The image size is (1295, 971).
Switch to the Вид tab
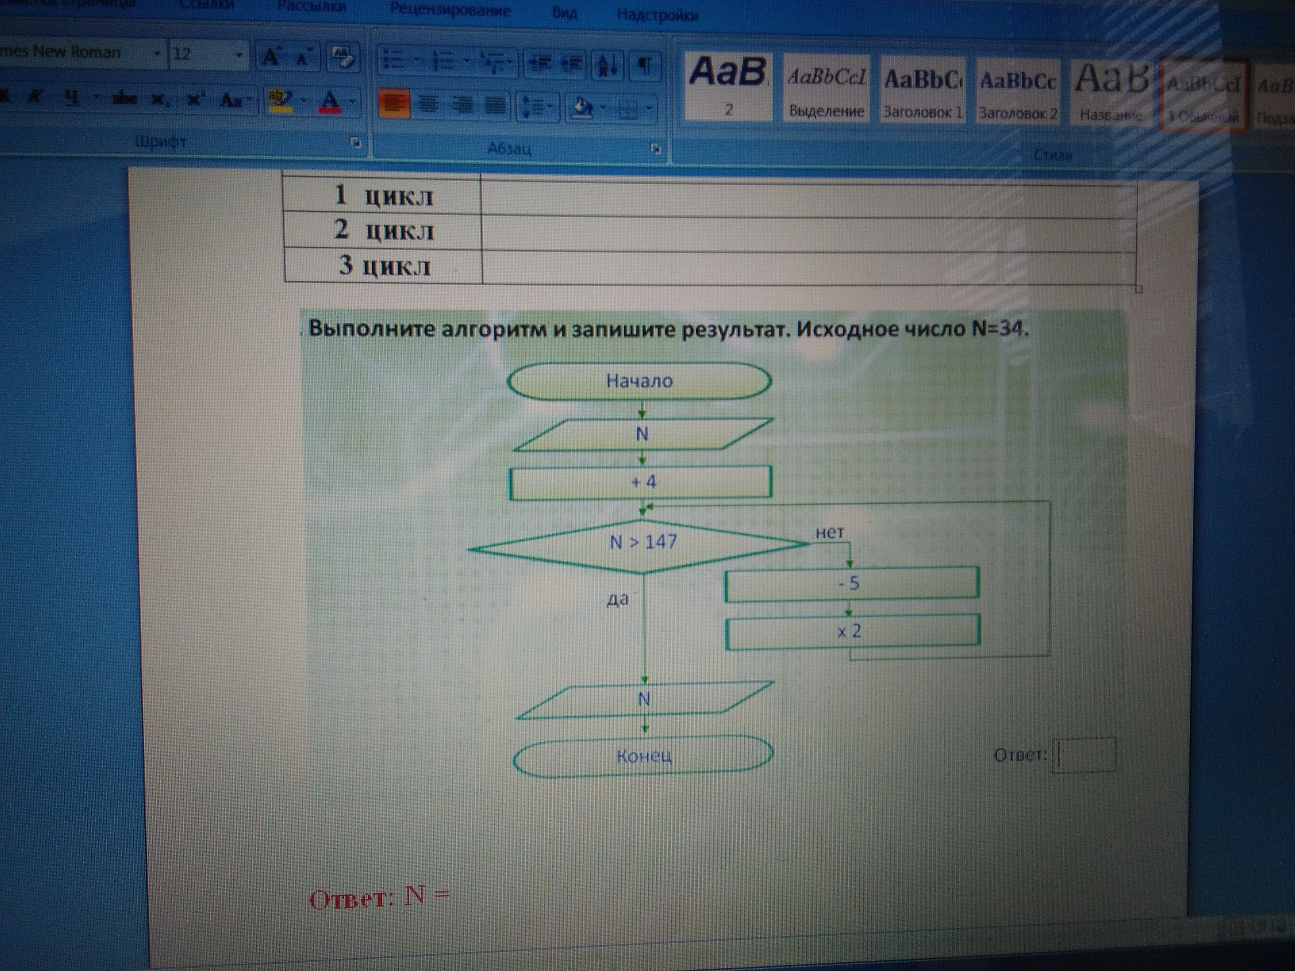point(564,13)
